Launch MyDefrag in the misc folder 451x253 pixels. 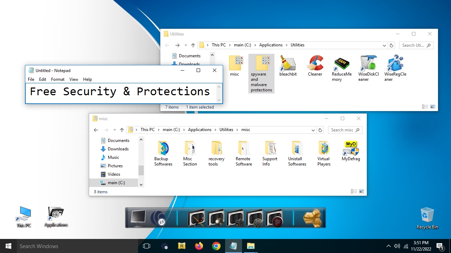point(351,149)
